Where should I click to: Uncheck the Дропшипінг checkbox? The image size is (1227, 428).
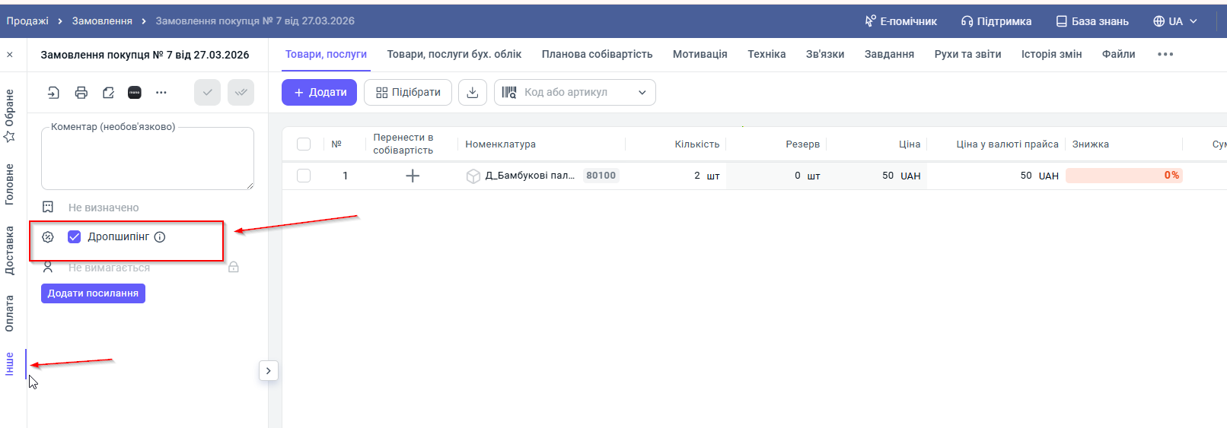pyautogui.click(x=75, y=237)
